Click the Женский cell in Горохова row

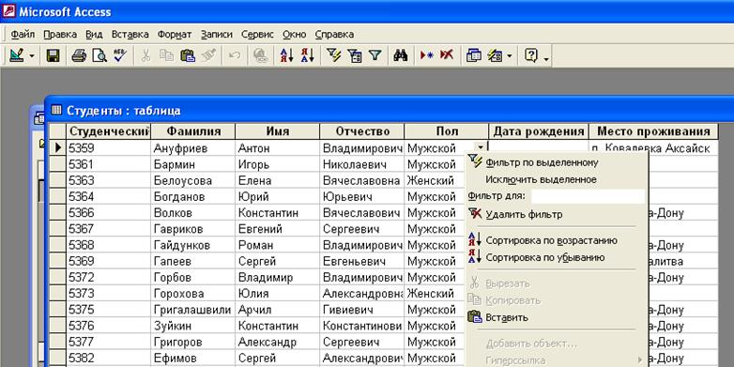pyautogui.click(x=436, y=294)
